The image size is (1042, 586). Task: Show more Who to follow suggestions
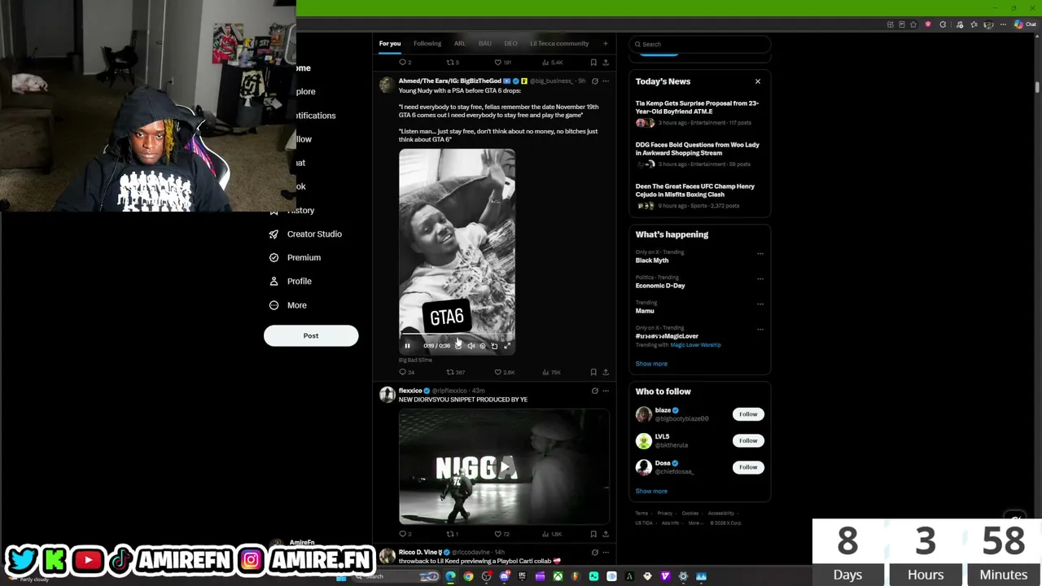(651, 491)
